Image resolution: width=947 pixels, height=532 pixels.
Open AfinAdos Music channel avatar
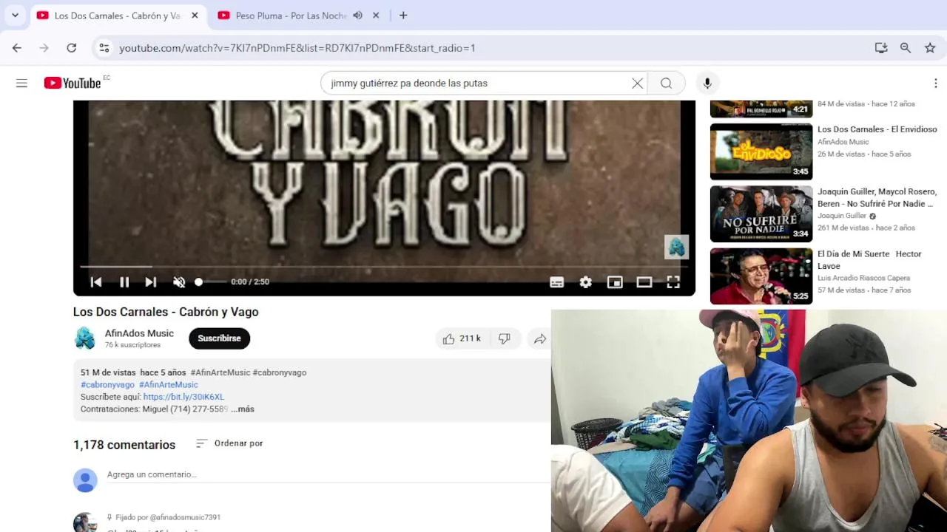pyautogui.click(x=85, y=338)
